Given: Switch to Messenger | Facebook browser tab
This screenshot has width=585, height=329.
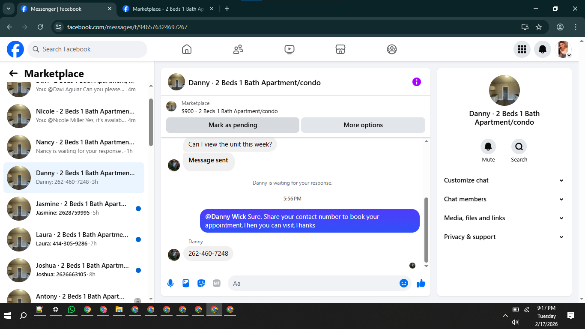Looking at the screenshot, I should coord(66,9).
